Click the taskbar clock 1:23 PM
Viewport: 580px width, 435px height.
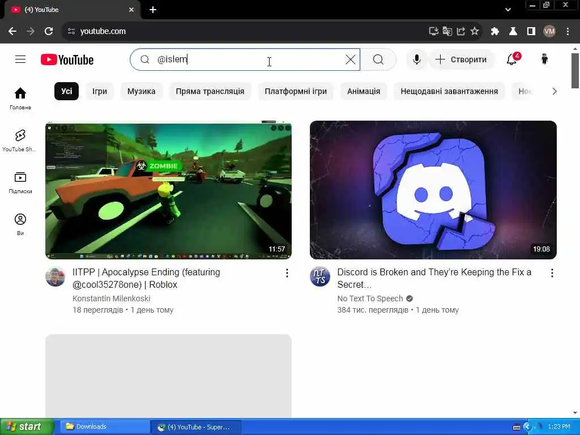(x=559, y=427)
